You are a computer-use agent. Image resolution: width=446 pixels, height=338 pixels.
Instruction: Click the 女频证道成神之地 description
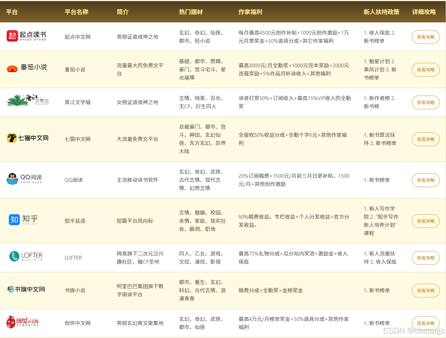tap(137, 102)
